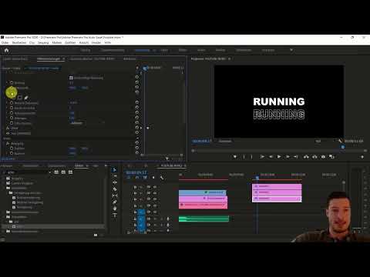Add marker in timeline header
The height and width of the screenshot is (277, 370).
153,178
